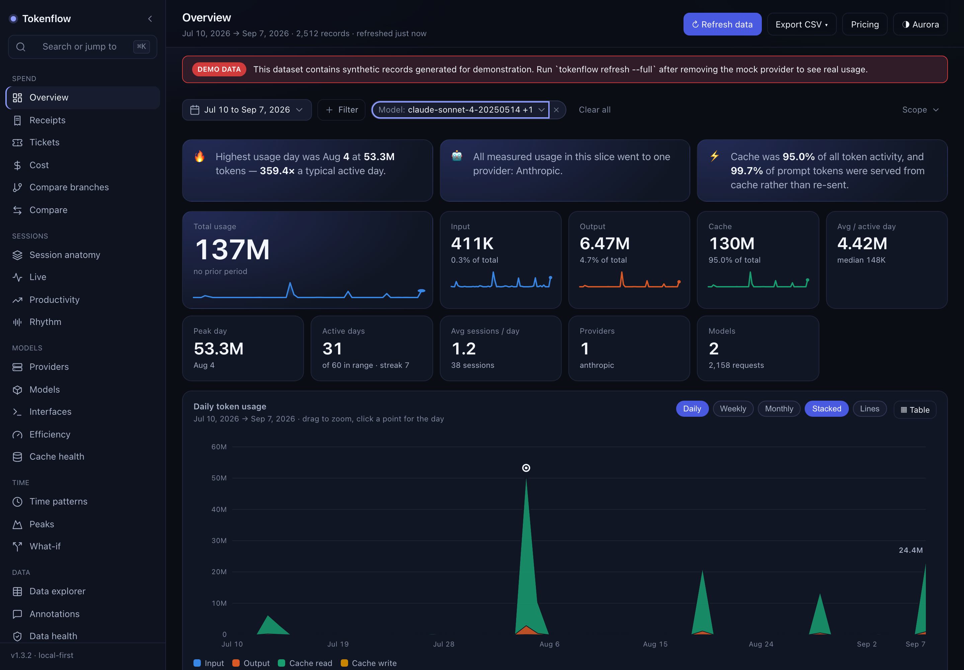Open the Export CSV dropdown
Image resolution: width=964 pixels, height=670 pixels.
click(x=802, y=24)
